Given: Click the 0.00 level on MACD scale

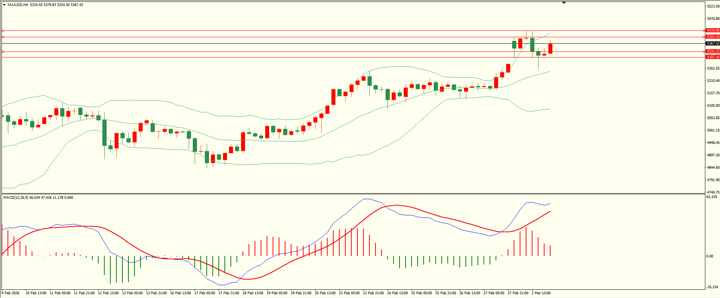Looking at the screenshot, I should pyautogui.click(x=710, y=256).
